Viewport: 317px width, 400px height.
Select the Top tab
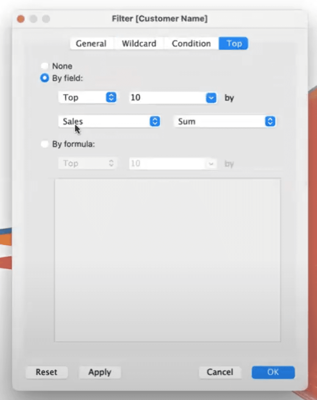[233, 43]
